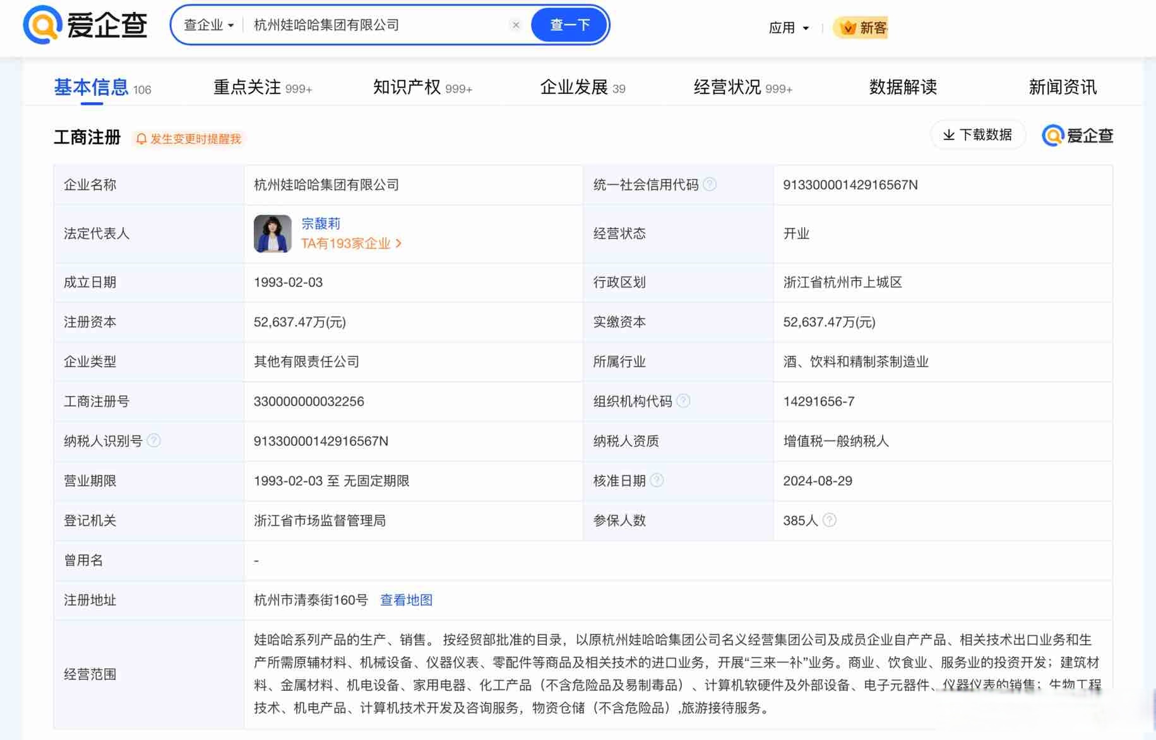Open the 宗馥莉 profile link

tap(321, 223)
